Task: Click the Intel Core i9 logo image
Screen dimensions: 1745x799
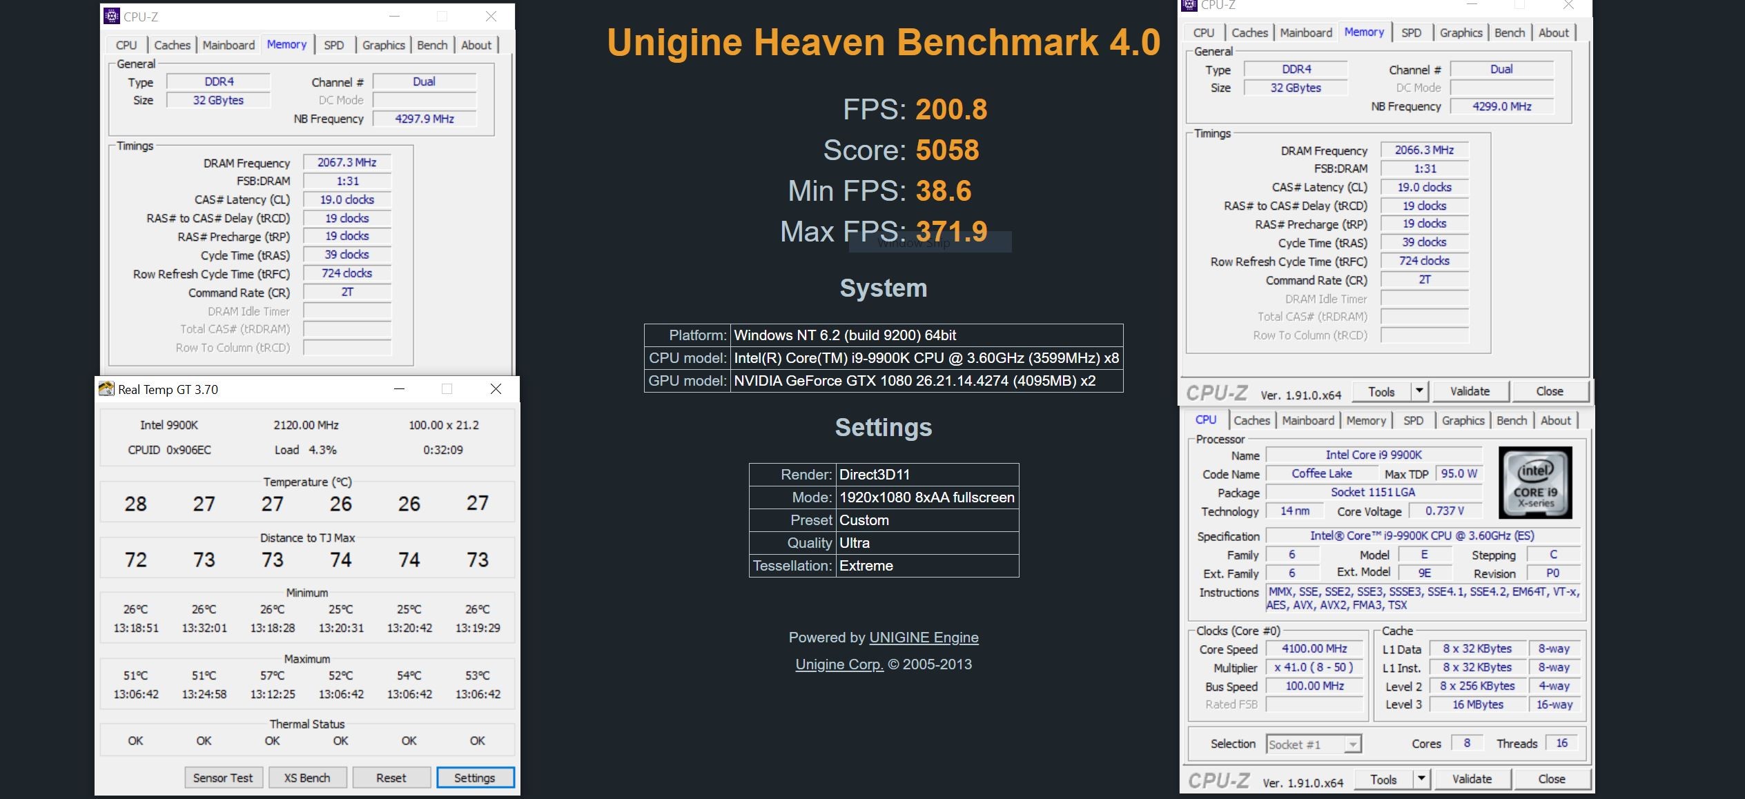Action: tap(1535, 482)
